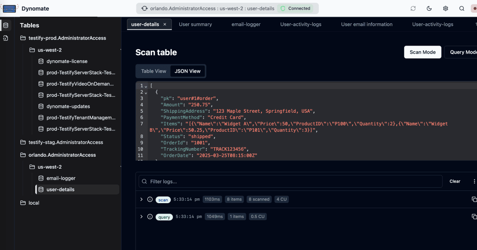Clear the logs with Clear button
This screenshot has height=250, width=477.
[x=455, y=181]
